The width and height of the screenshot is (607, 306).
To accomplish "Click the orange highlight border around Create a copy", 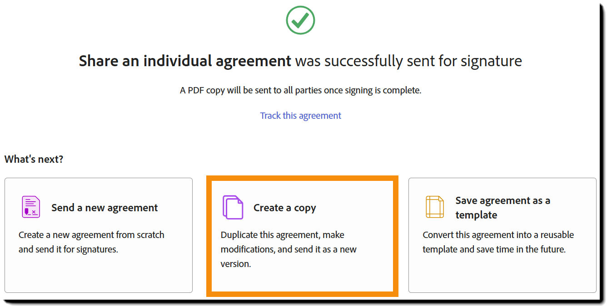I will point(302,178).
